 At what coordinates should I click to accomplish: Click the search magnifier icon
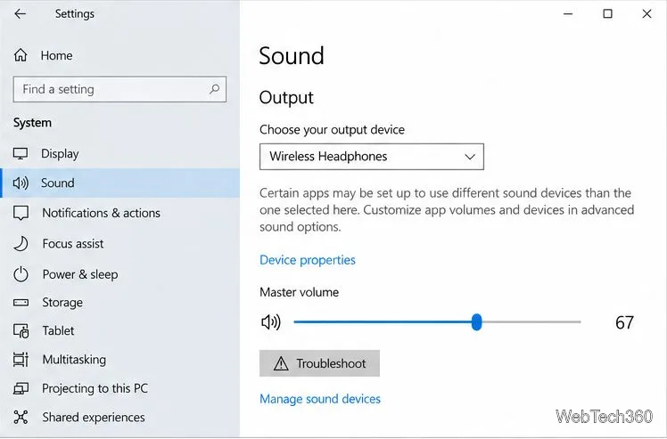coord(214,89)
